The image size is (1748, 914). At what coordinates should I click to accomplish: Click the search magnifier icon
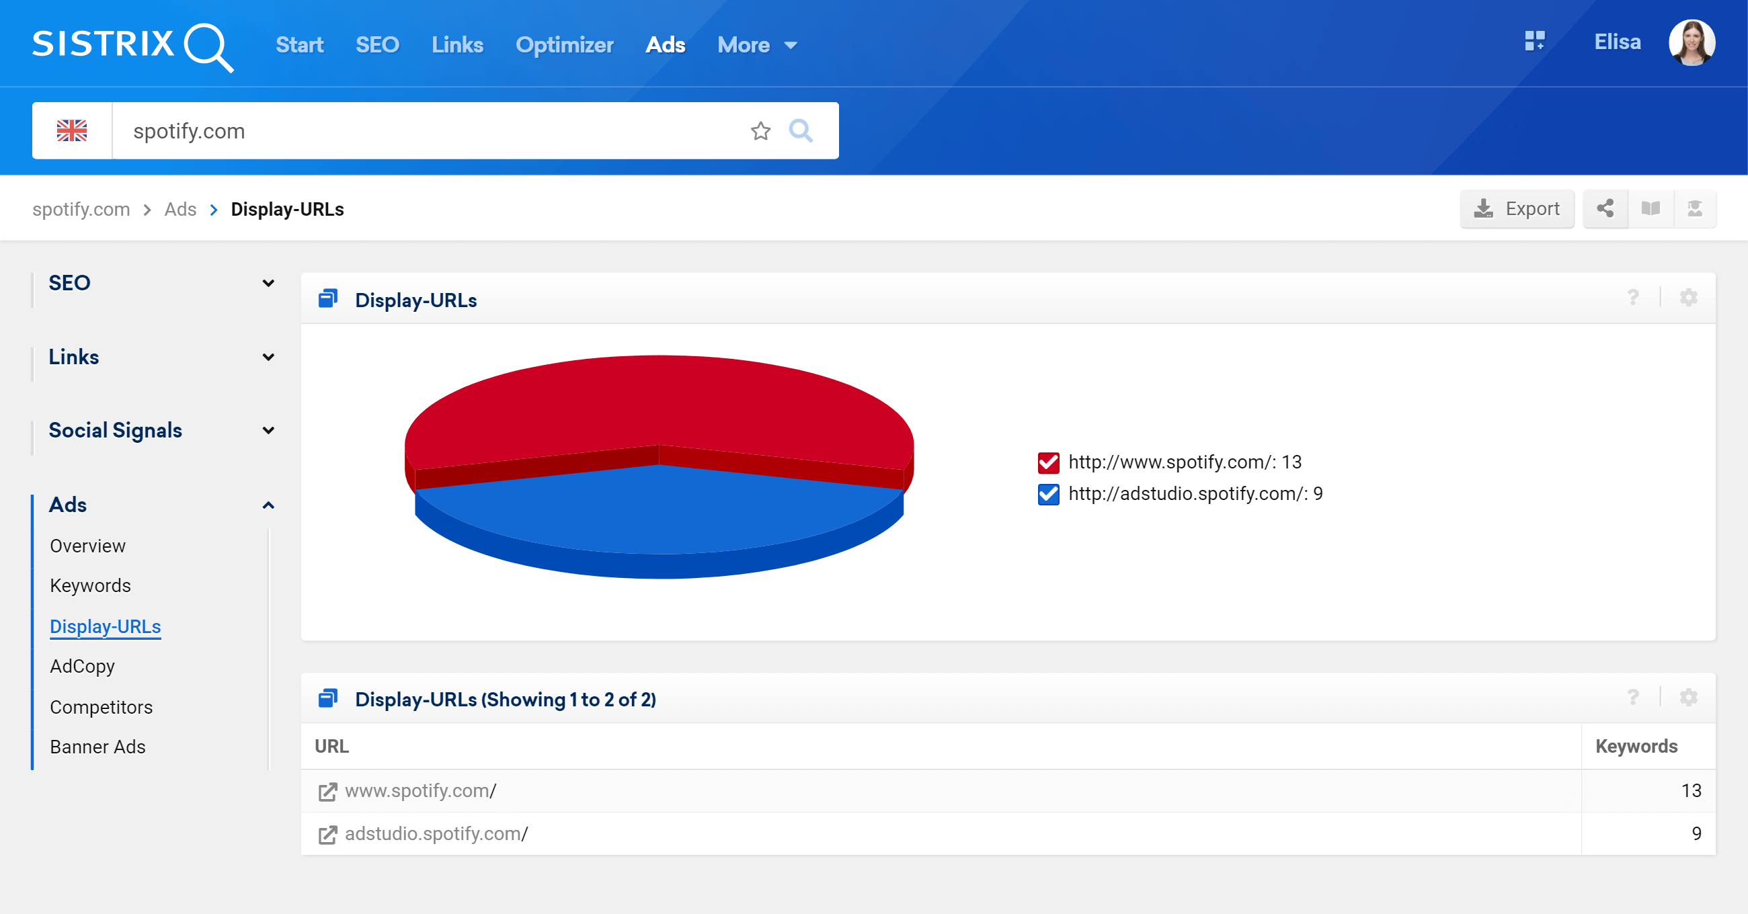(x=801, y=130)
